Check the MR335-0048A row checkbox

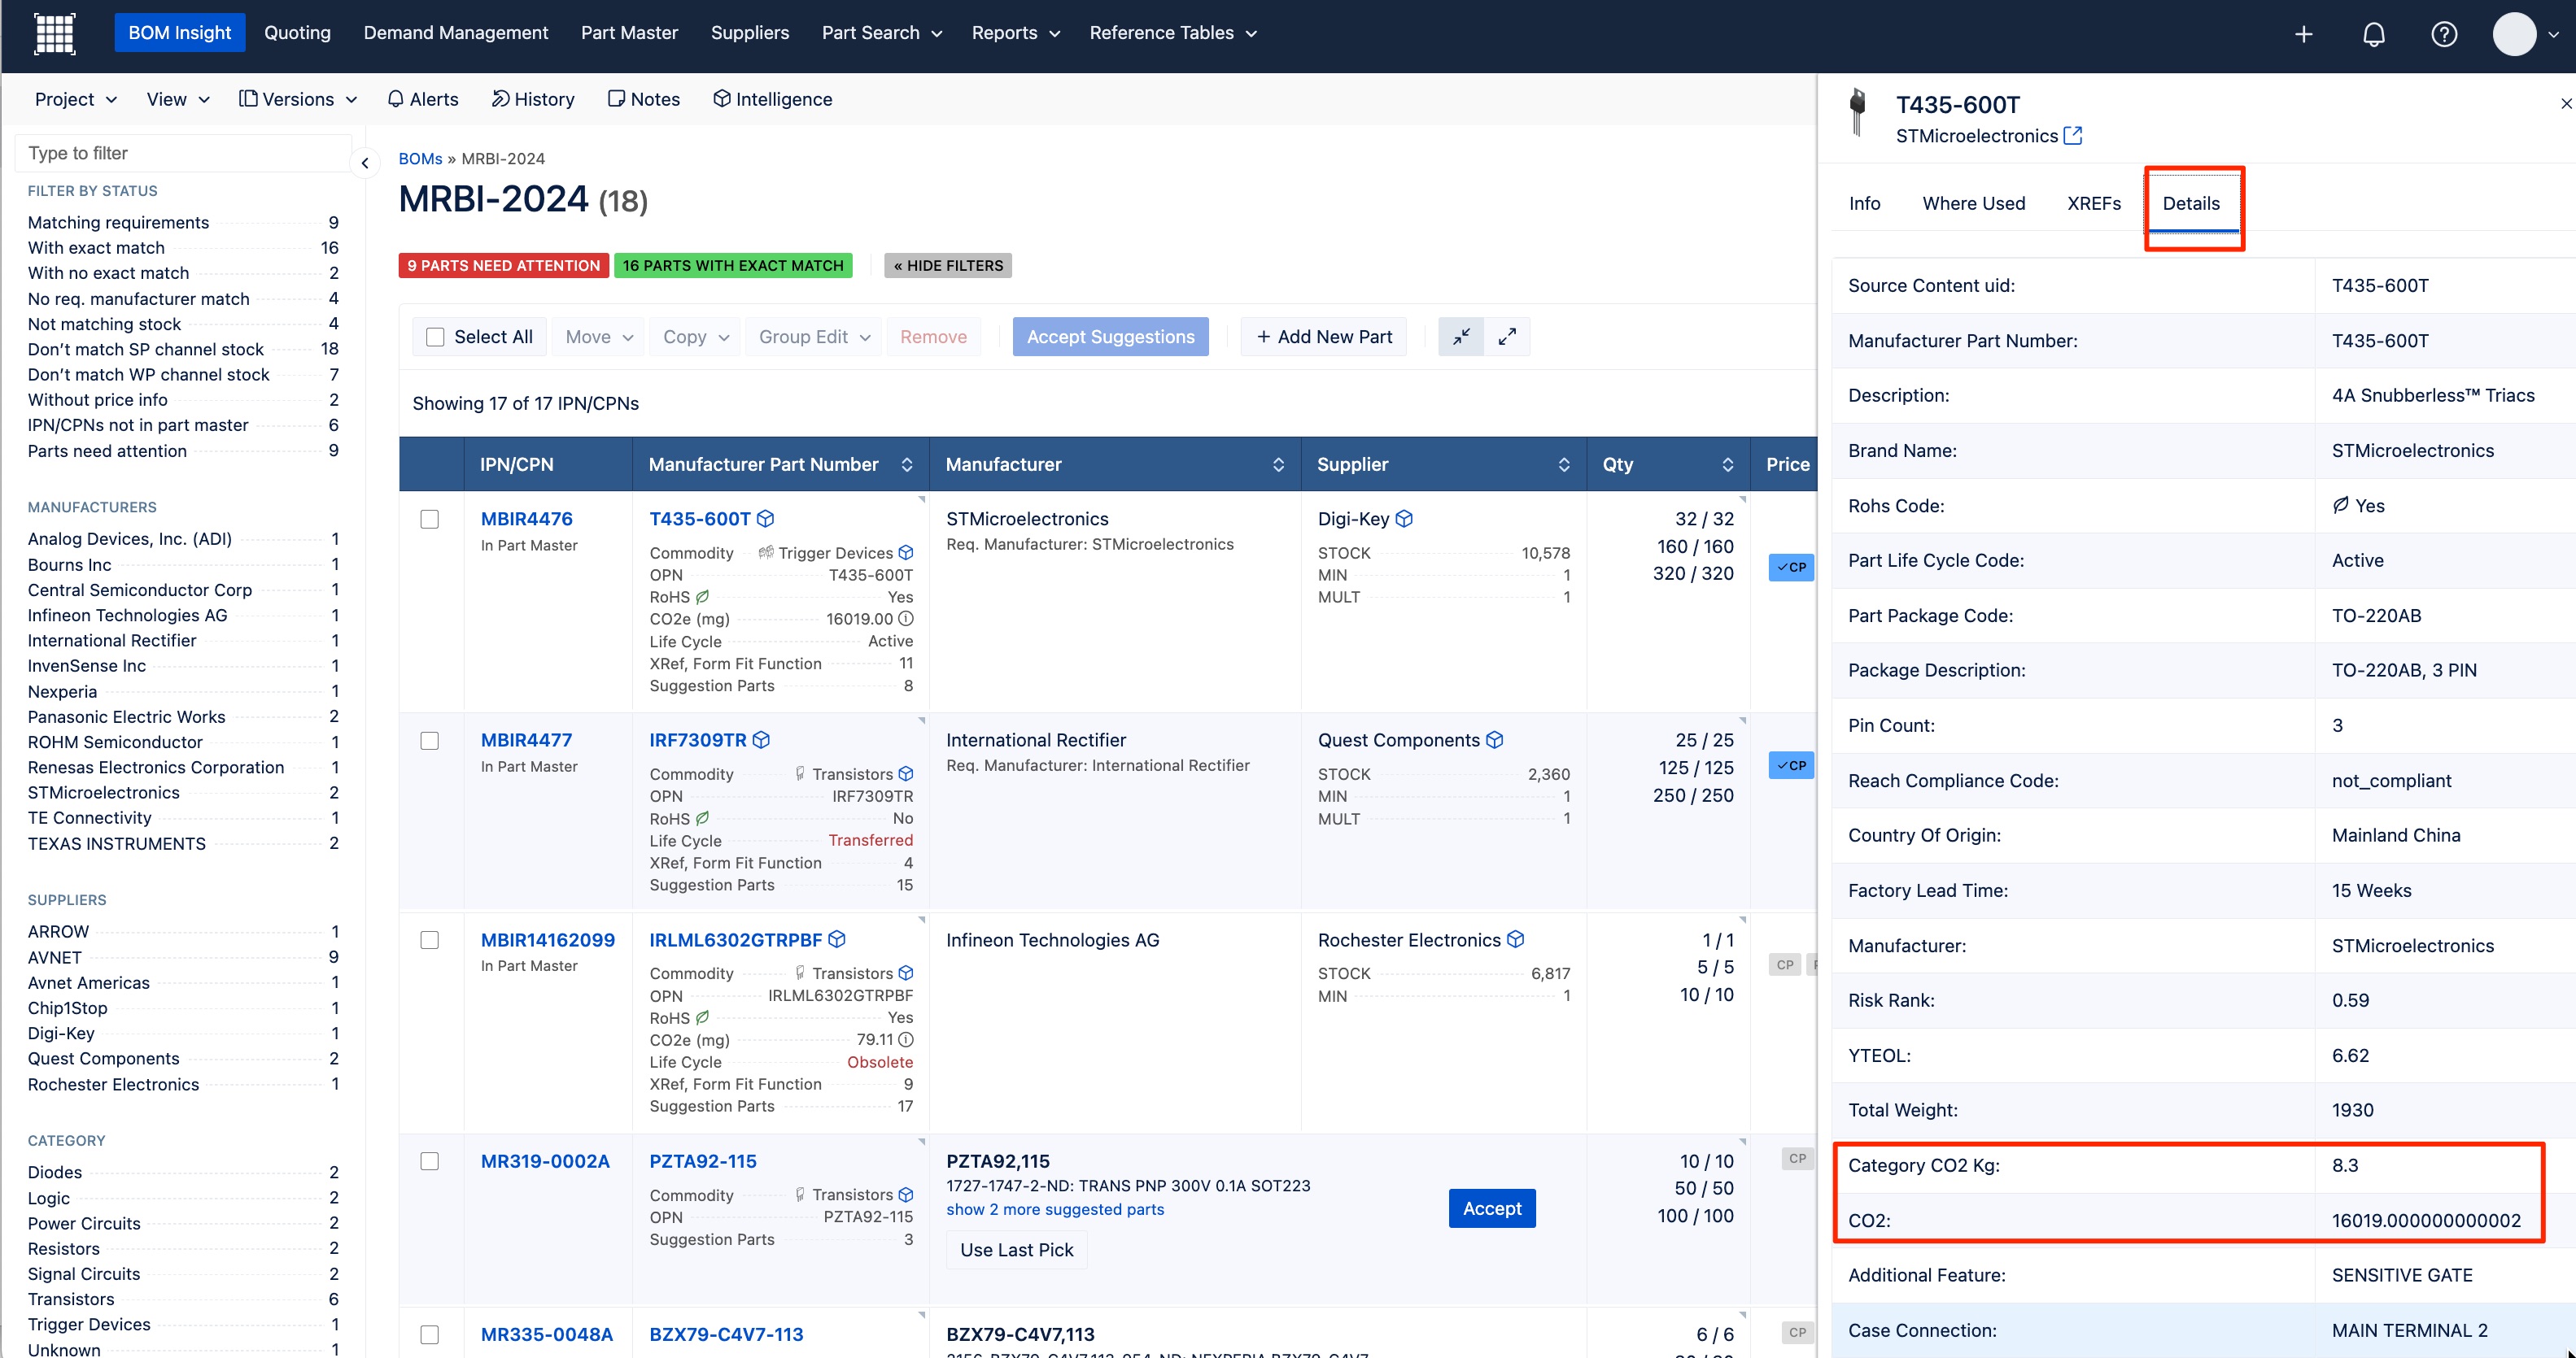[x=430, y=1334]
